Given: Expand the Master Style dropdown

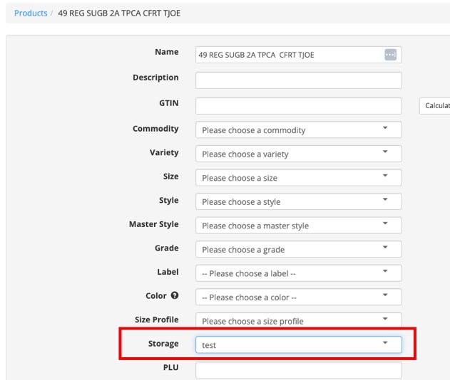Looking at the screenshot, I should pyautogui.click(x=298, y=226).
